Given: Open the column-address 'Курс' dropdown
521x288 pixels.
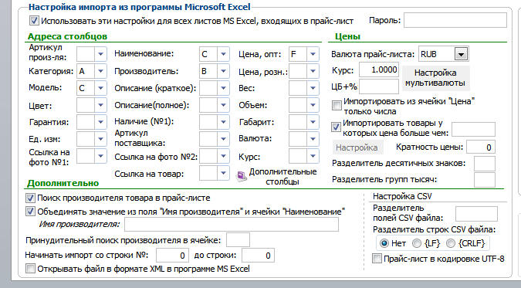Looking at the screenshot, I should pos(313,156).
